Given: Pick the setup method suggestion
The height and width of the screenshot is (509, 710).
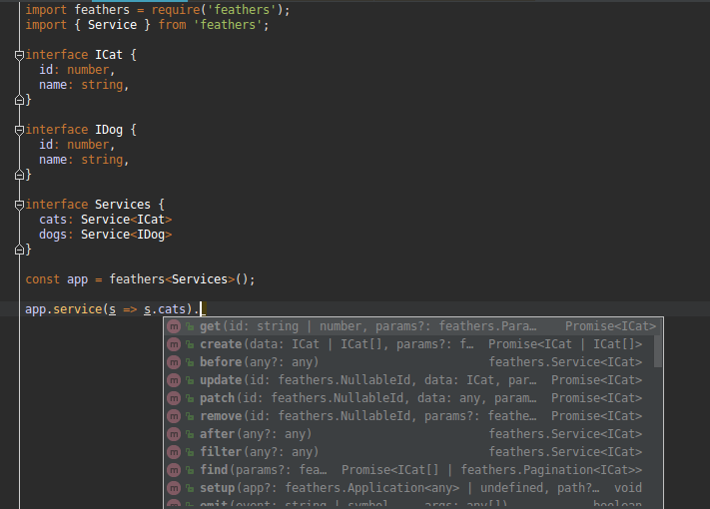Looking at the screenshot, I should [408, 488].
